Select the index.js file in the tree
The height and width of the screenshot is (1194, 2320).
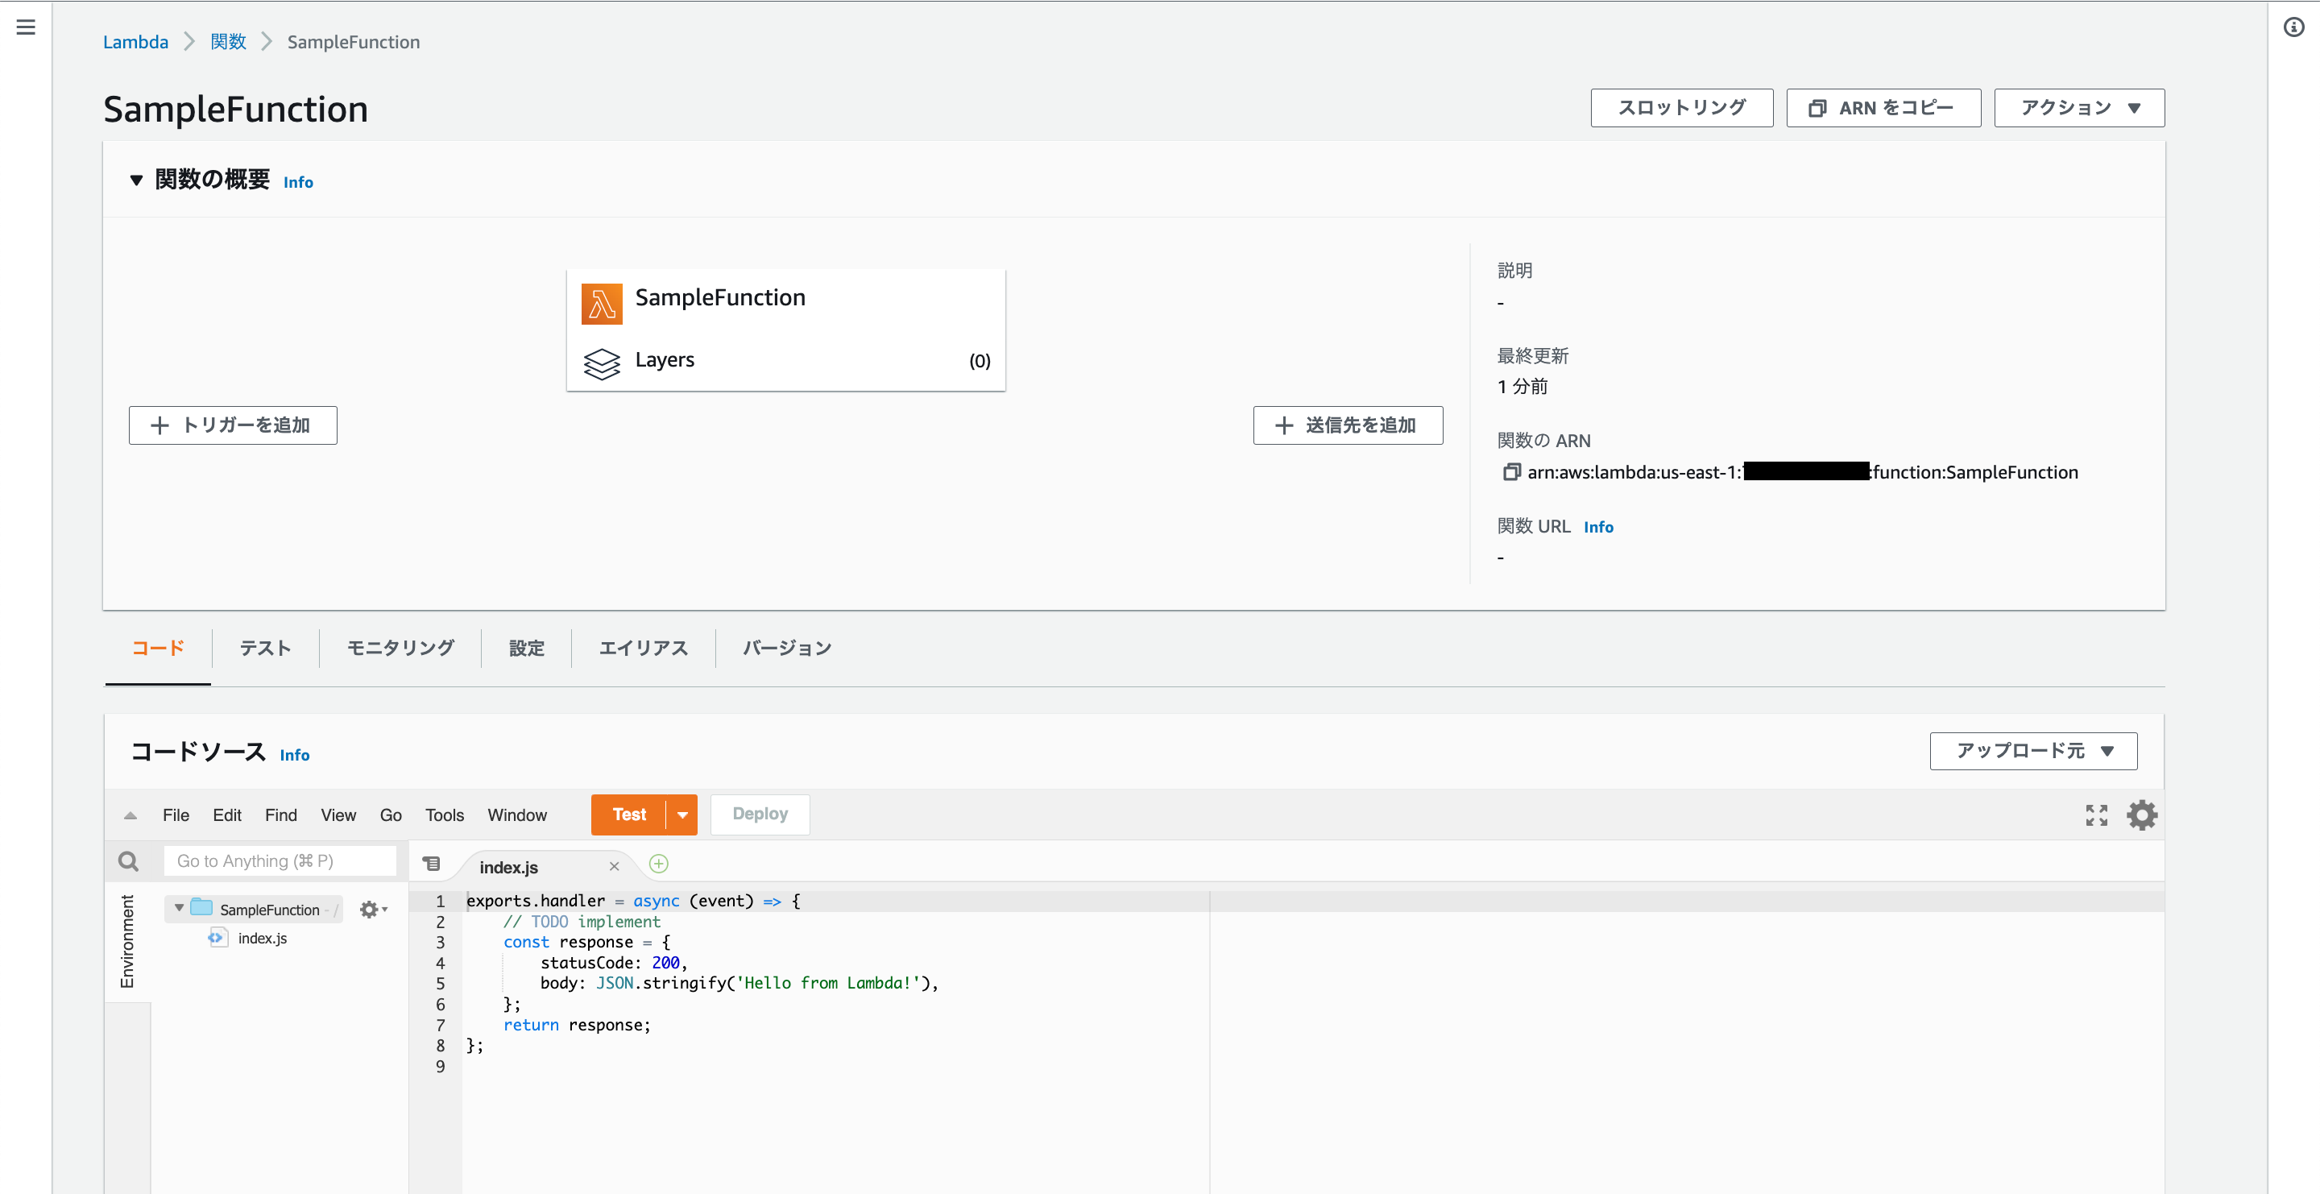pos(262,939)
